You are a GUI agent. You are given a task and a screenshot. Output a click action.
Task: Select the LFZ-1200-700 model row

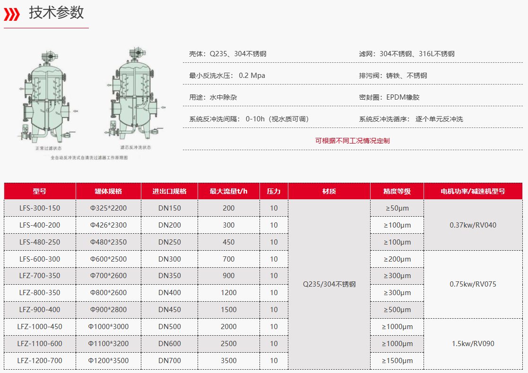point(39,361)
